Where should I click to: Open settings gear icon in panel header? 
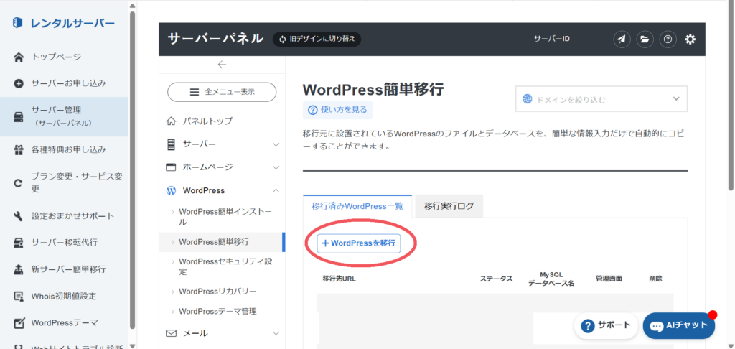click(690, 39)
